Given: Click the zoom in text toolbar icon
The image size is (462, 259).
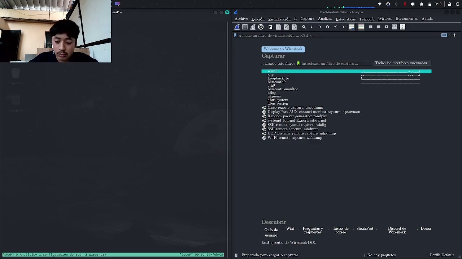Looking at the screenshot, I should (x=371, y=27).
